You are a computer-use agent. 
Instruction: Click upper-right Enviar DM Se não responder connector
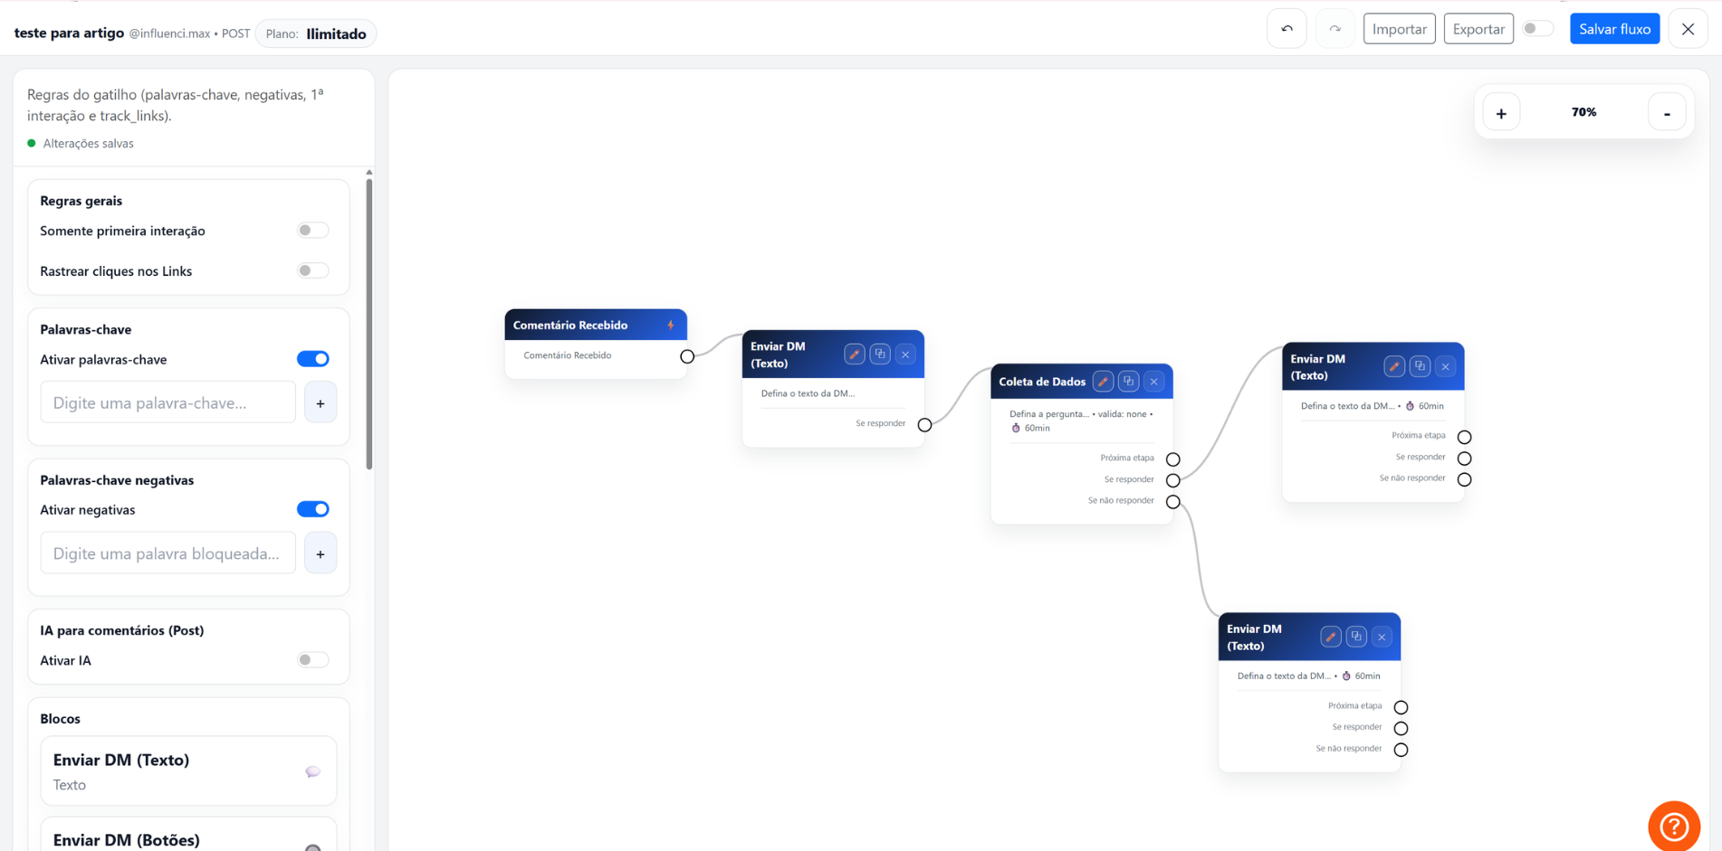[x=1464, y=479]
